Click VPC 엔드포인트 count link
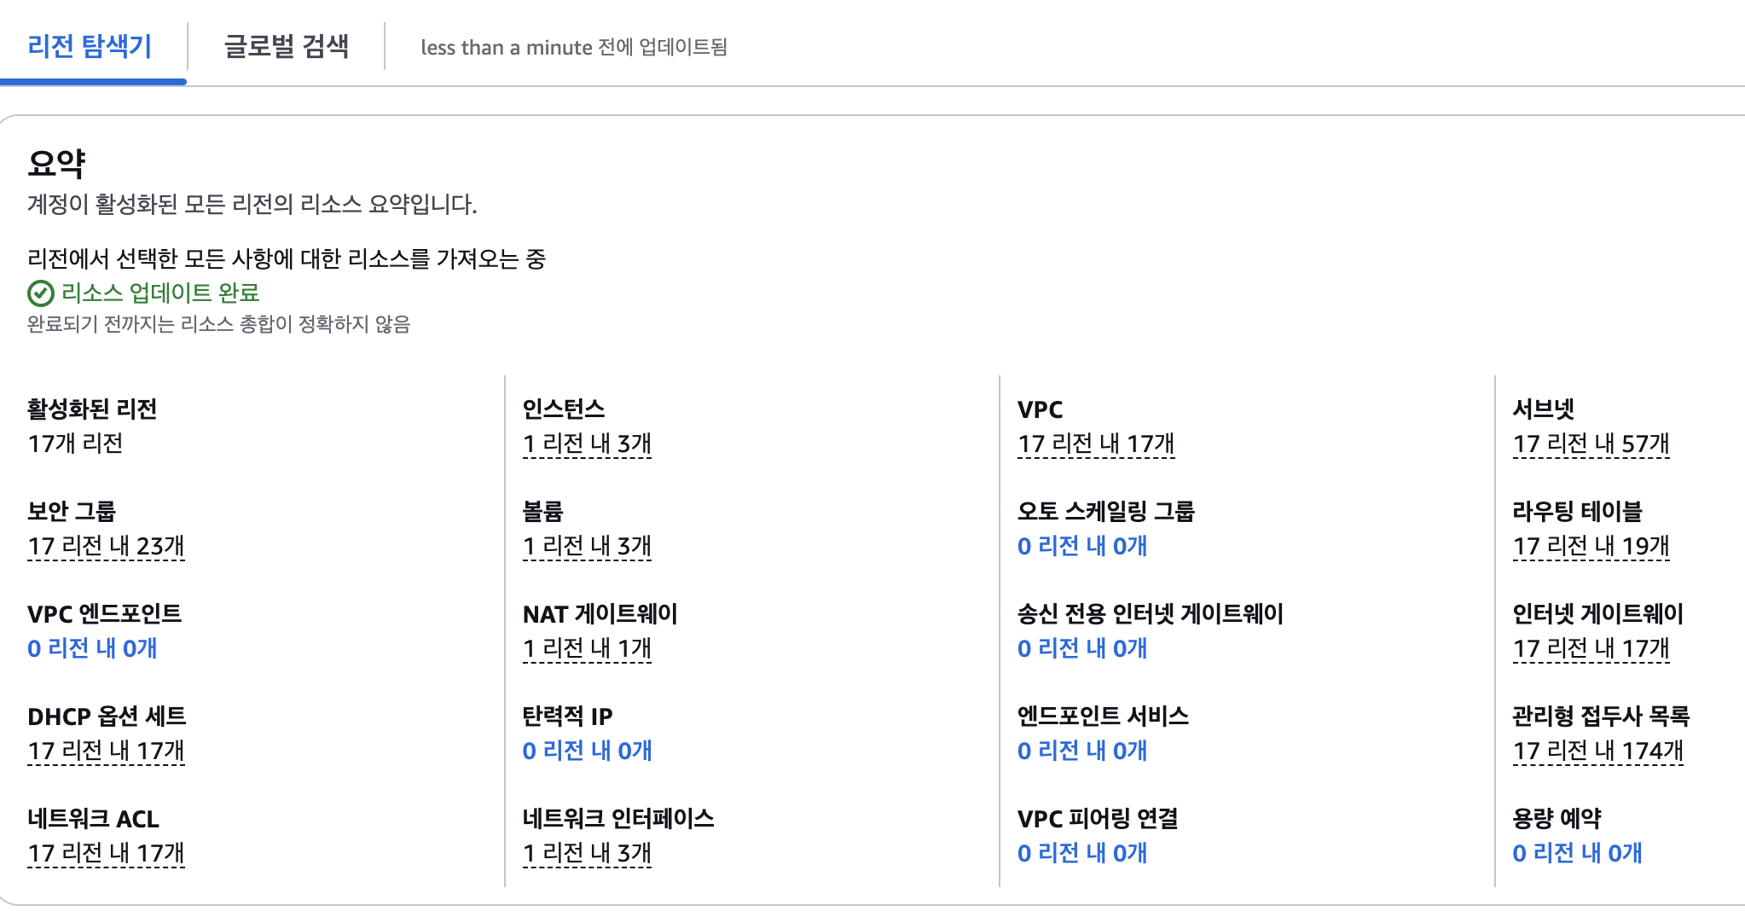Screen dimensions: 1745x911 (92, 648)
